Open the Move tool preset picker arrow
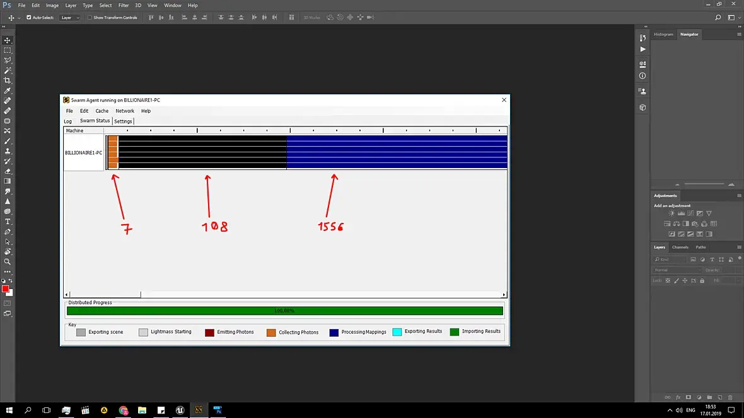 point(19,18)
